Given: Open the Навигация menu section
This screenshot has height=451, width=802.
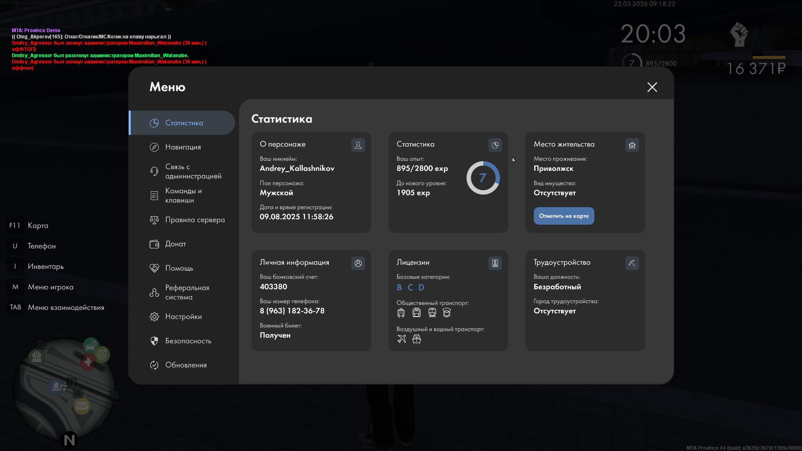Looking at the screenshot, I should pos(183,147).
